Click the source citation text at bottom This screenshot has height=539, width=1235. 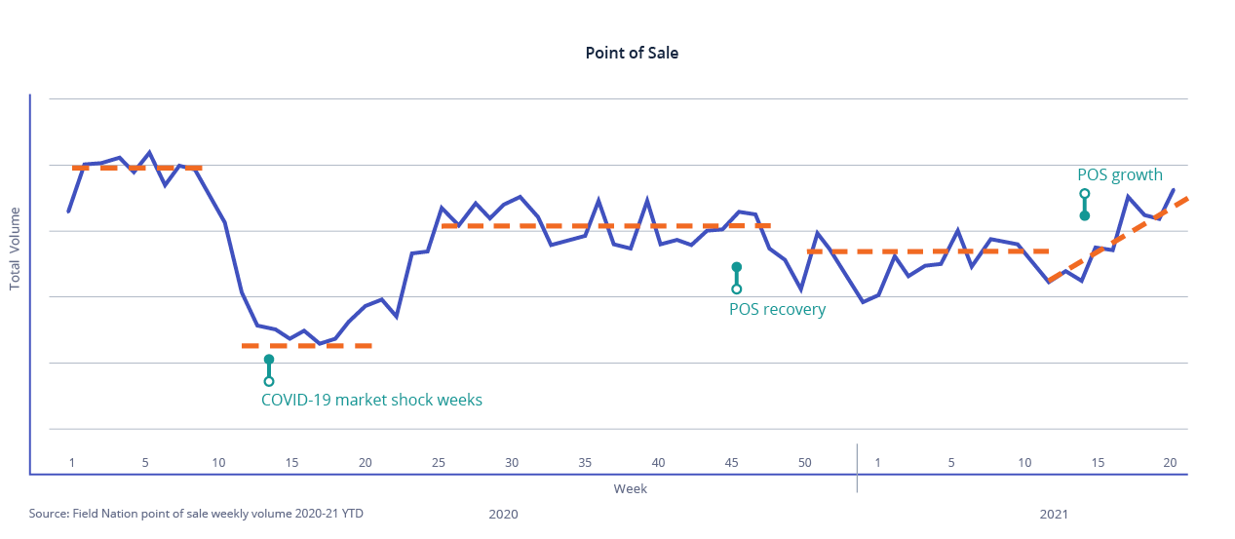click(x=196, y=513)
